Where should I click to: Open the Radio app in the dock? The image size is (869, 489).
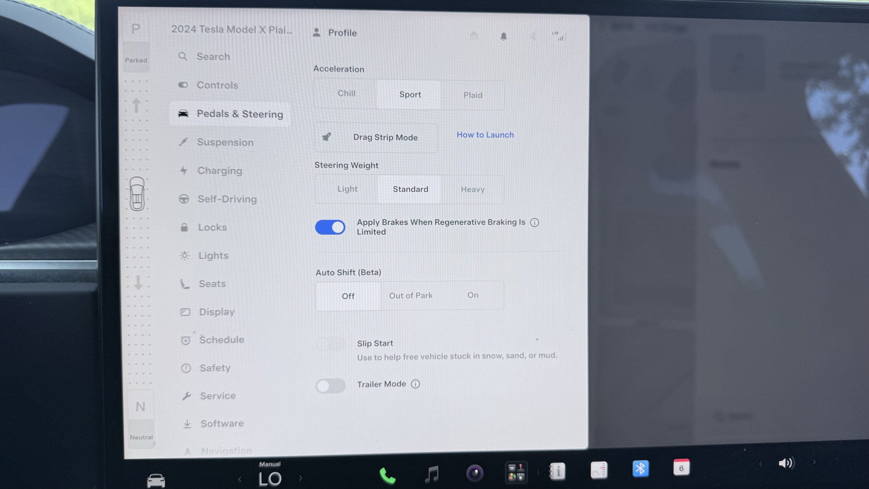(599, 470)
